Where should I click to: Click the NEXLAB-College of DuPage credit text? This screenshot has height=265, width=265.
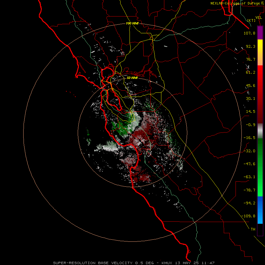click(237, 3)
